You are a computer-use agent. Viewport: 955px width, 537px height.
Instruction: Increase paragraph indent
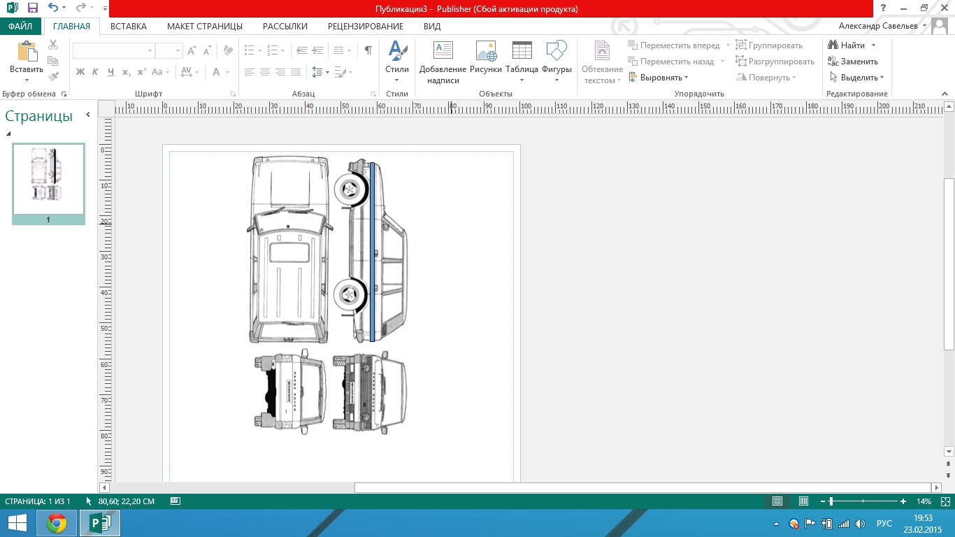pos(318,51)
